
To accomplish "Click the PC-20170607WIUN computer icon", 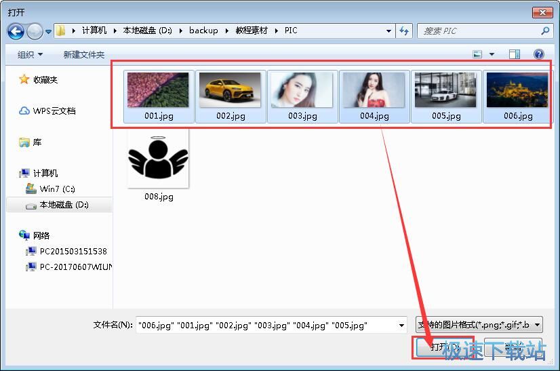I will coord(31,267).
